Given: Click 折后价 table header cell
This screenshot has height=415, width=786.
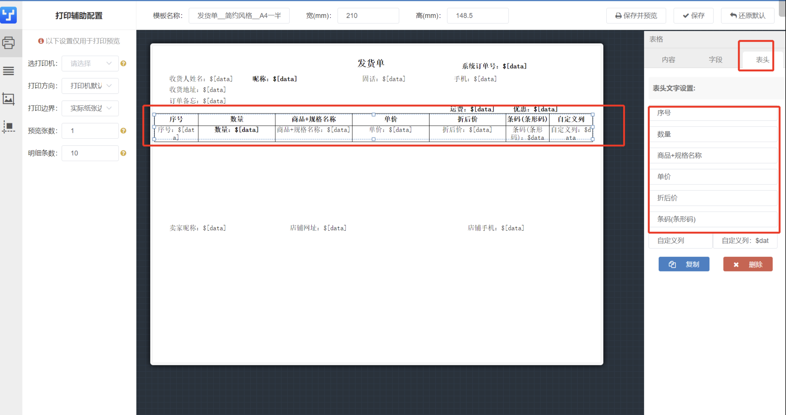Looking at the screenshot, I should point(467,119).
